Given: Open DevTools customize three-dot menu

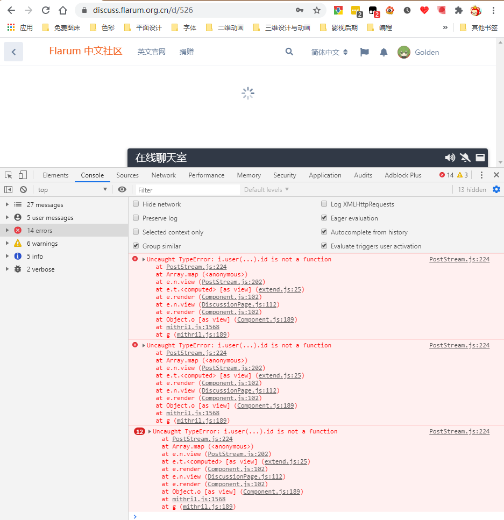Looking at the screenshot, I should pos(481,175).
